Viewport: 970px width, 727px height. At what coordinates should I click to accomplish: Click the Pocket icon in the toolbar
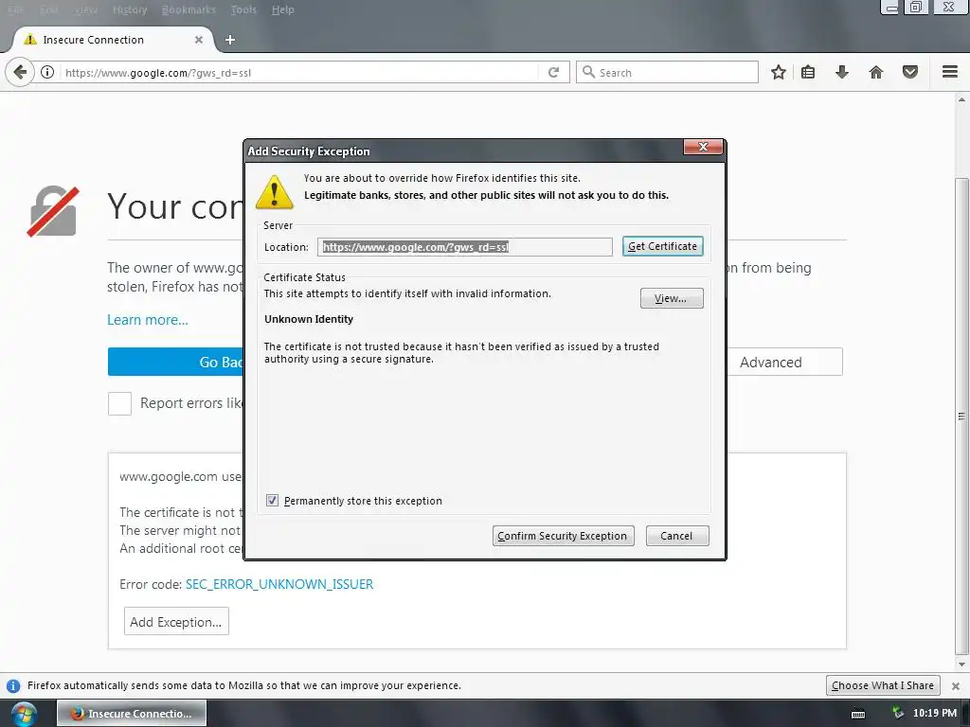pos(910,72)
